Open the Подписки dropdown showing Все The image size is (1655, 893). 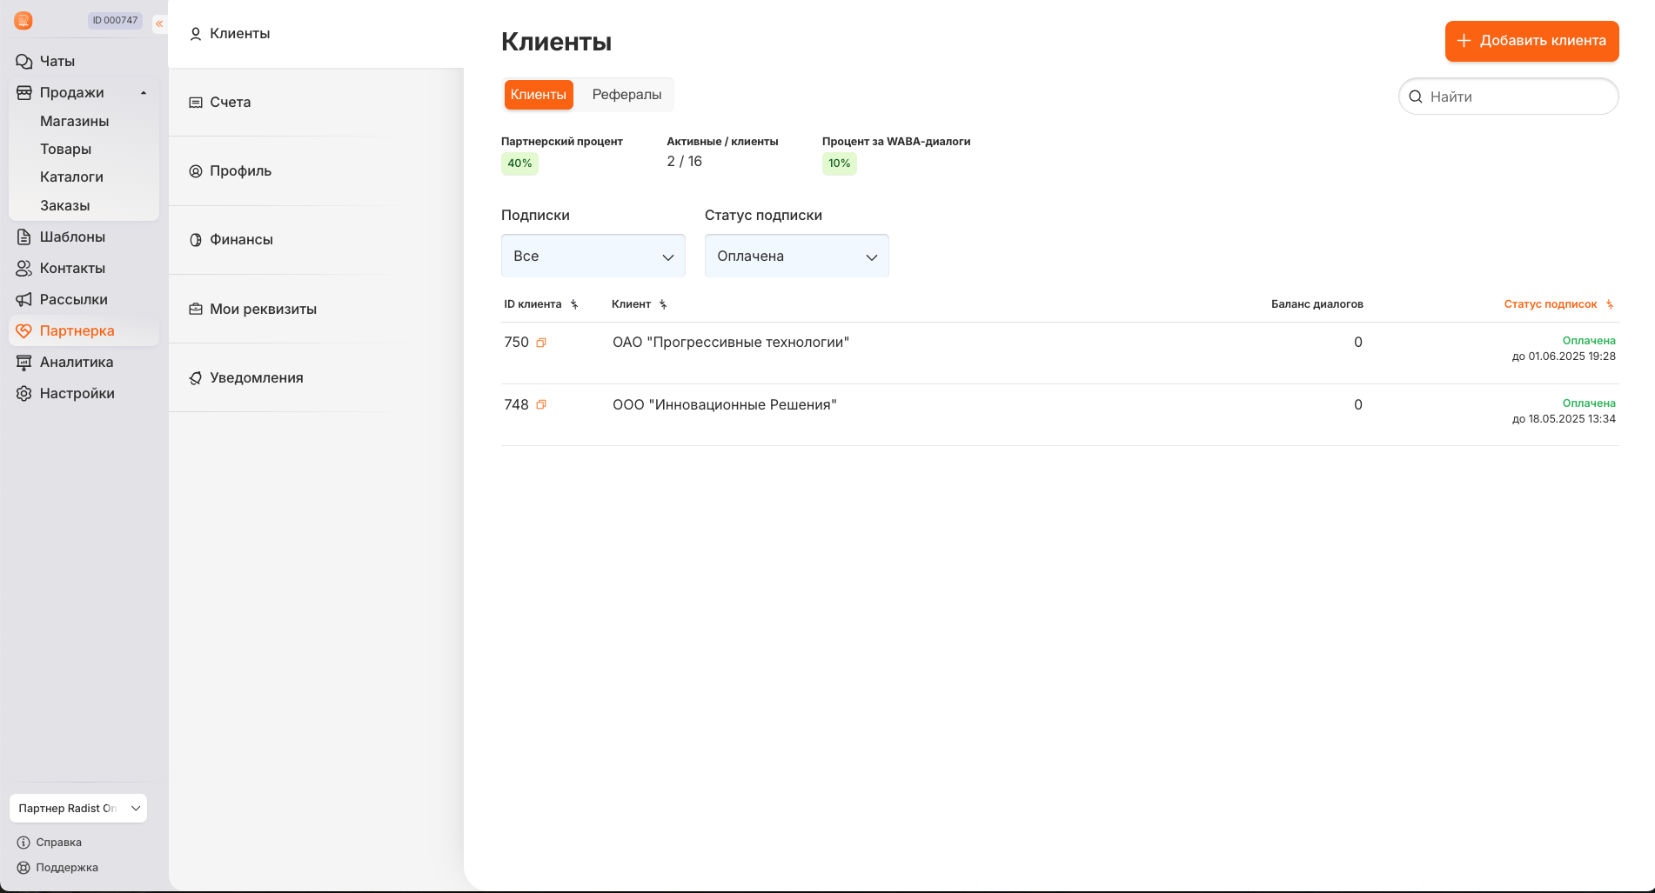click(x=593, y=257)
